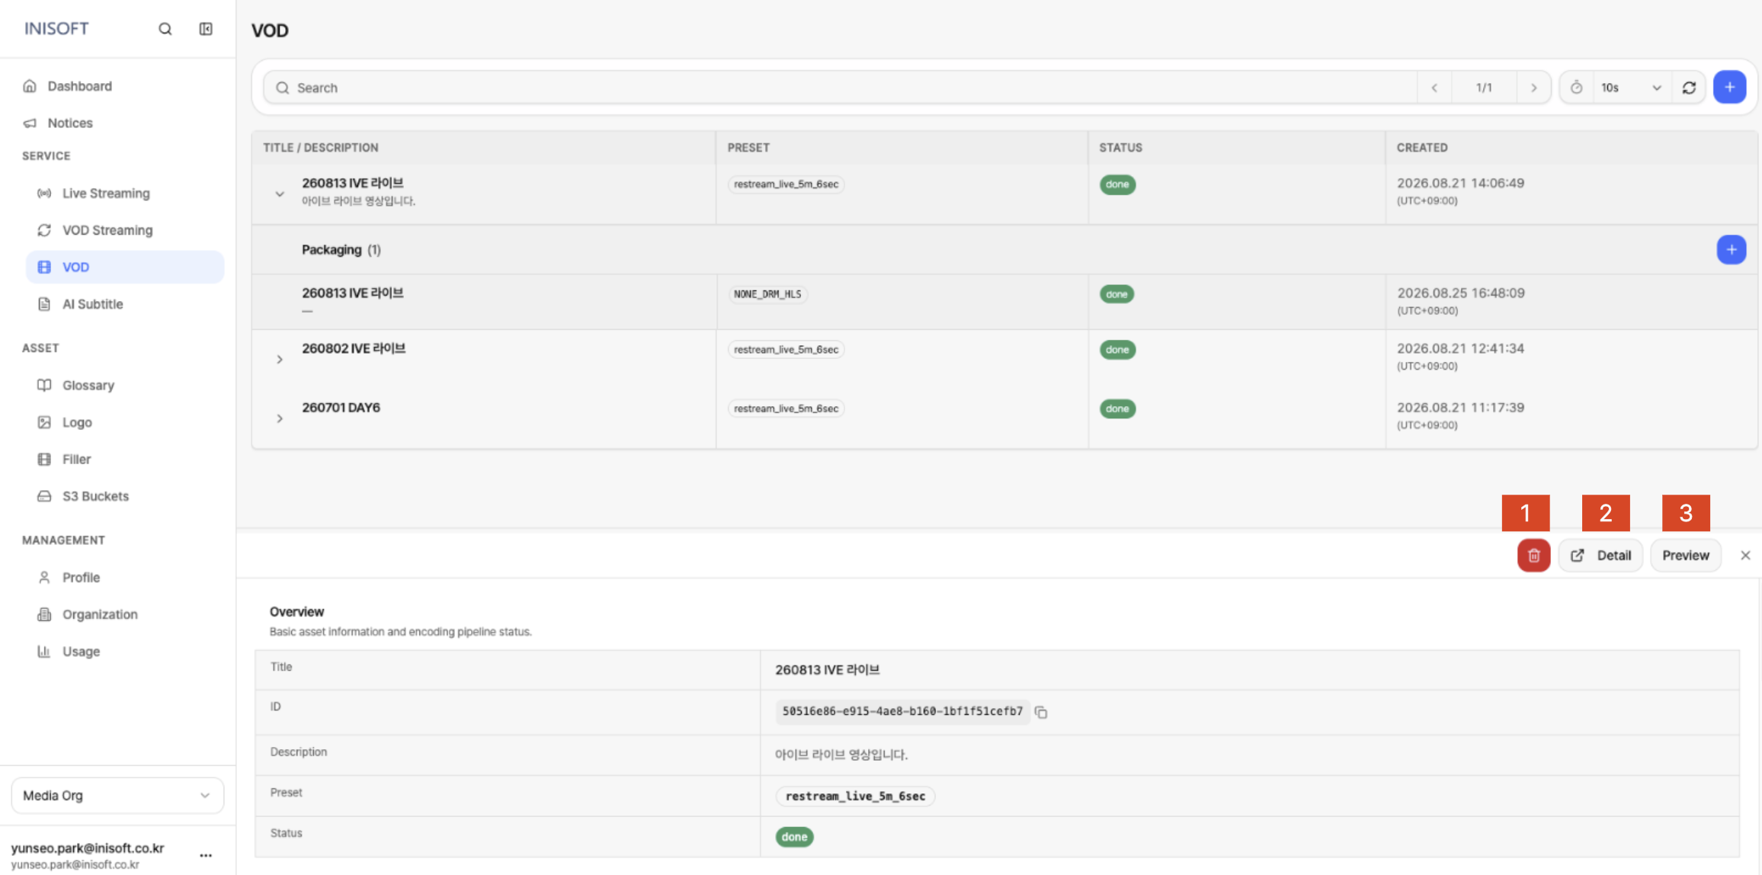This screenshot has width=1762, height=875.
Task: Click the Packaging (1) header
Action: pos(341,250)
